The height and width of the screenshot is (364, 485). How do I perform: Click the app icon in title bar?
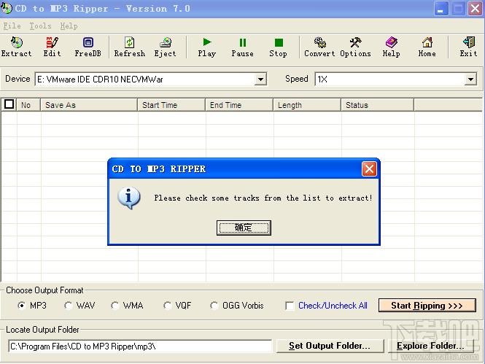6,8
